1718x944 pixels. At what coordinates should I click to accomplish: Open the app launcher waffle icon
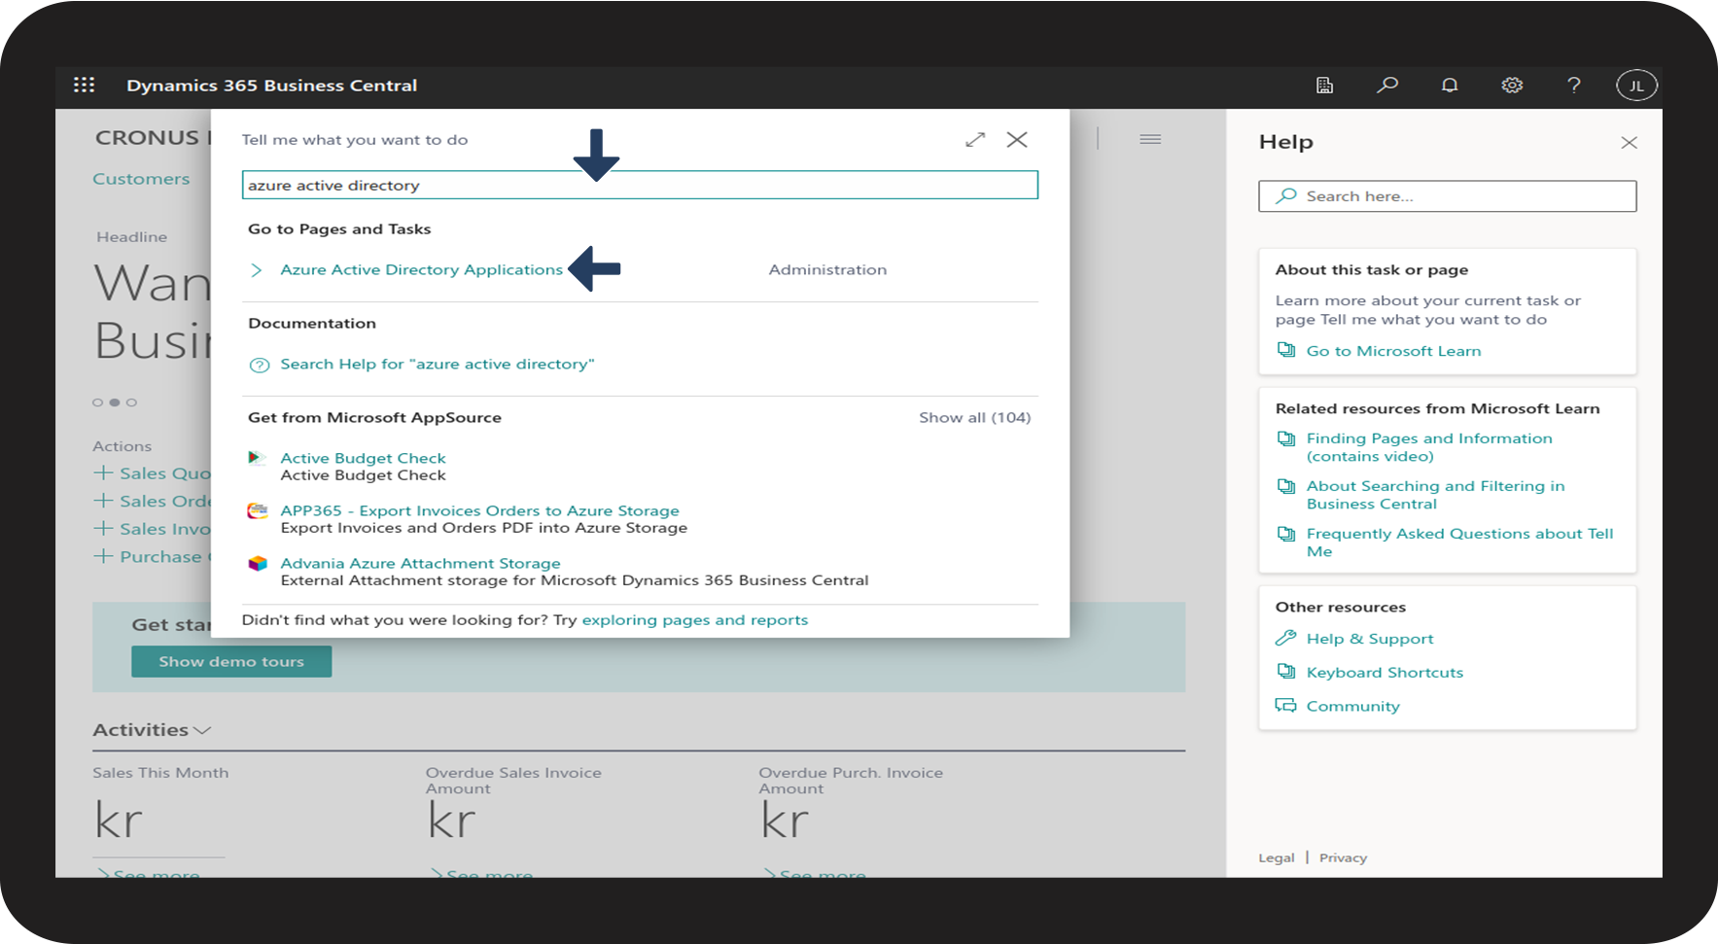(x=85, y=86)
